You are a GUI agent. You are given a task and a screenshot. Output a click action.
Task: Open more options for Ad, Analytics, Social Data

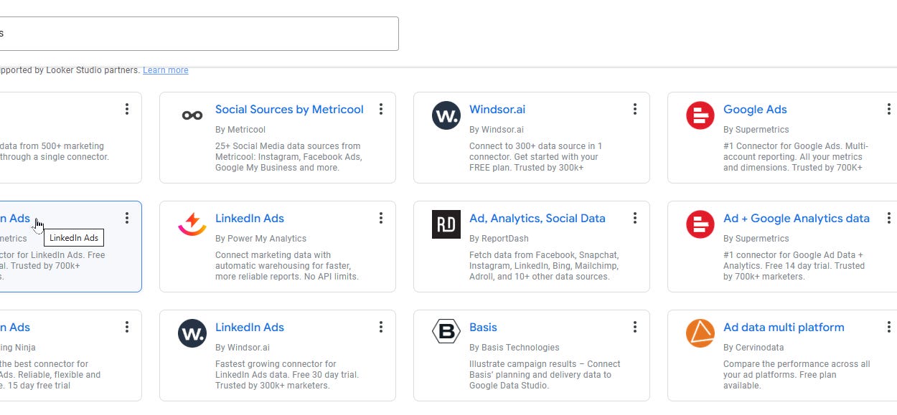coord(635,218)
